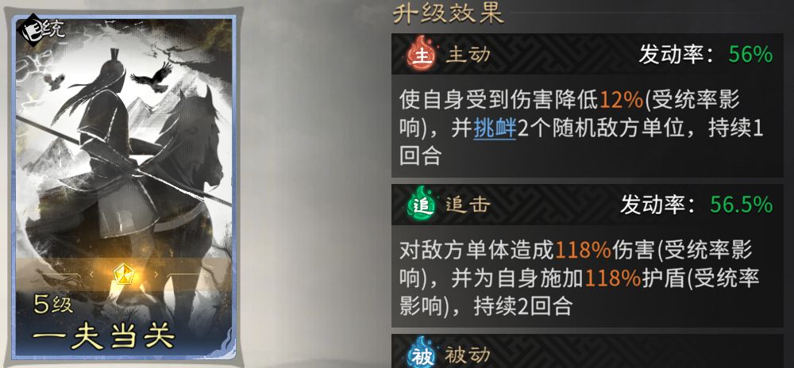The image size is (794, 368).
Task: Click the red 主 flame icon
Action: (422, 55)
